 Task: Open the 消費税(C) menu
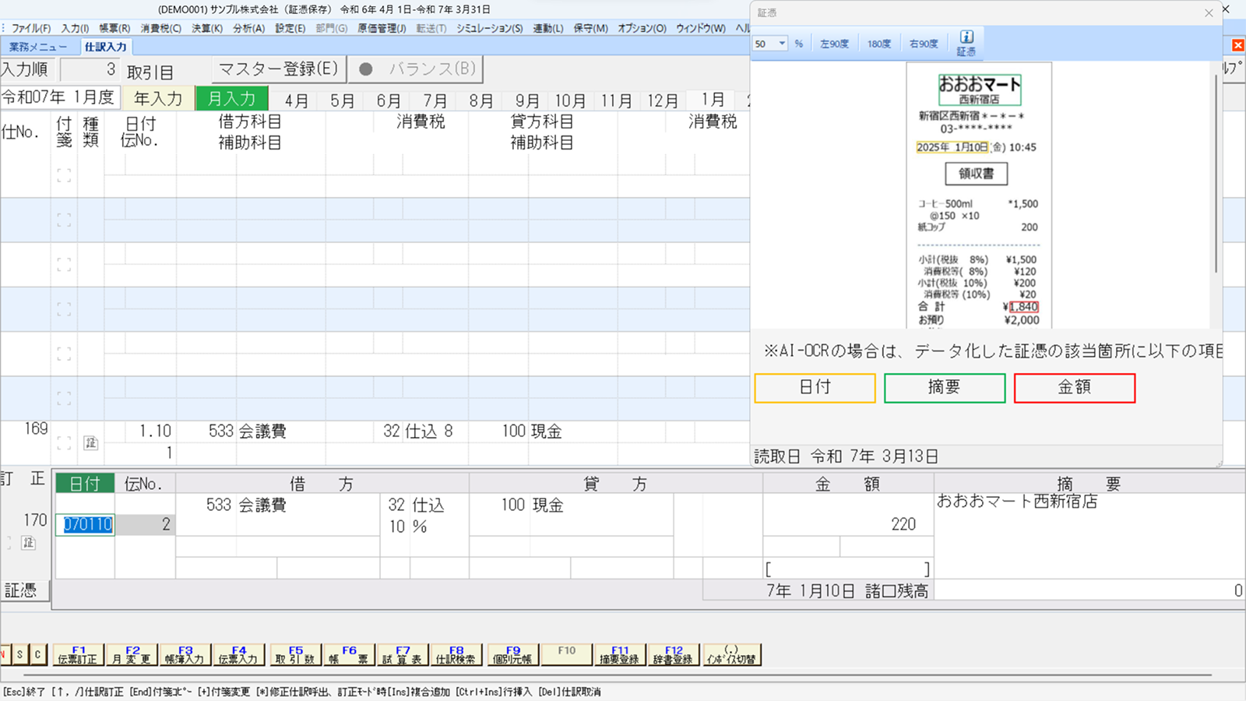(x=160, y=28)
